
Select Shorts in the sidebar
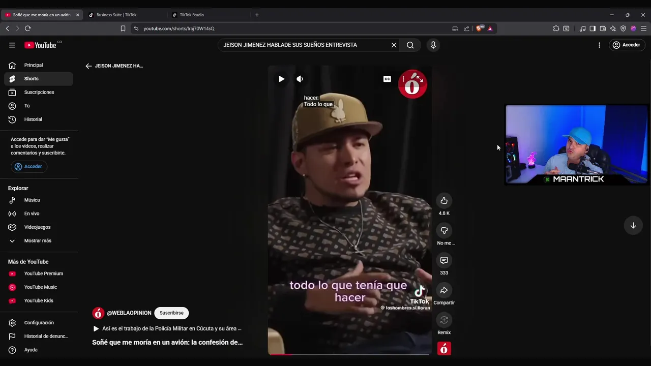pos(39,79)
